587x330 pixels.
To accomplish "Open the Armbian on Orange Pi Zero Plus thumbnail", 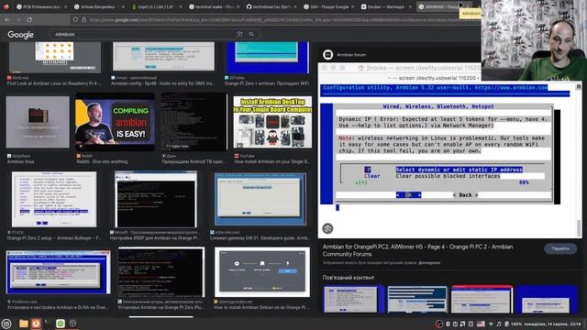I will point(161,272).
